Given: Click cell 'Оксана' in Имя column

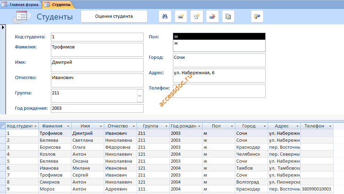Looking at the screenshot, I should (87, 161).
